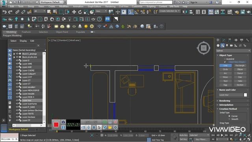Open the Hierarchy command panel tab
The height and width of the screenshot is (142, 252).
pos(230,40)
